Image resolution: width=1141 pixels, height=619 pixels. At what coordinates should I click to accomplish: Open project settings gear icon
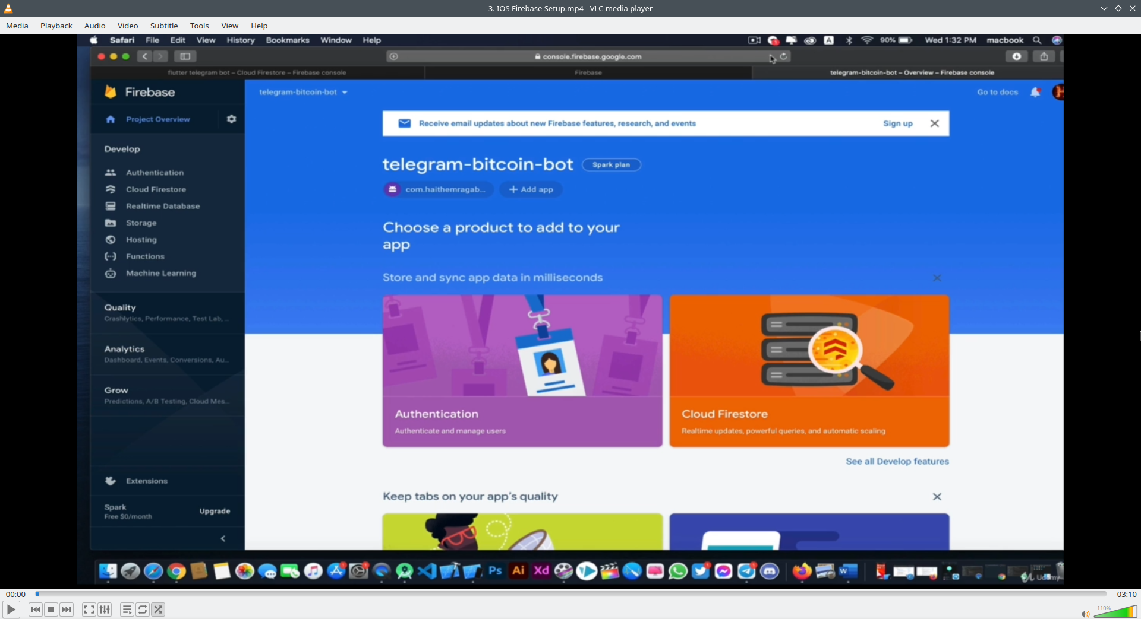[x=232, y=119]
